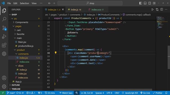
Task: Open the Extensions view
Action: [4, 45]
